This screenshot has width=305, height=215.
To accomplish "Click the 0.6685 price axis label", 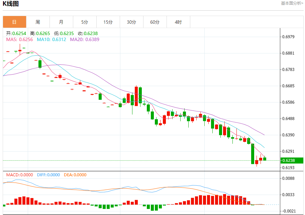I will [288, 86].
